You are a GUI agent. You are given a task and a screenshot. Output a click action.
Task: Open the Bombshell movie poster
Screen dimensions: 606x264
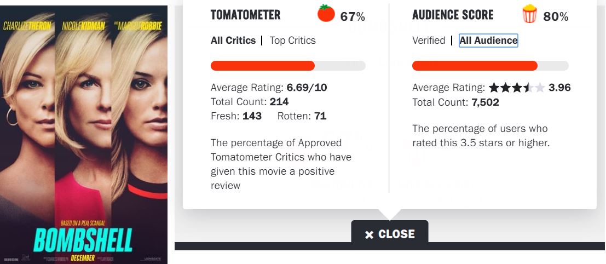84,135
